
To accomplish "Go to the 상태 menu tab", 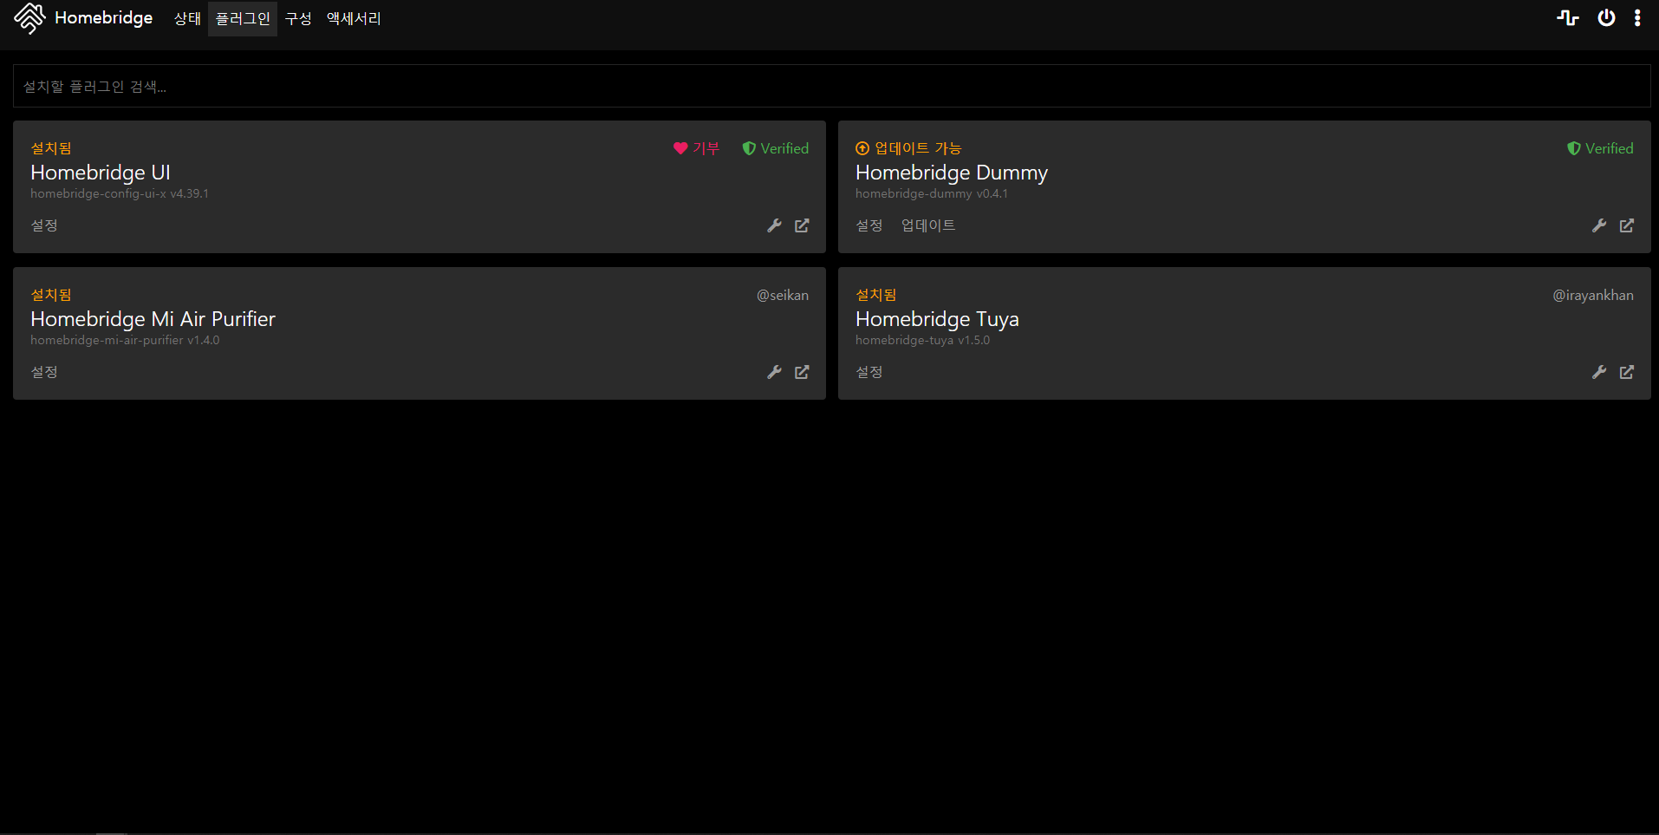I will coord(187,18).
